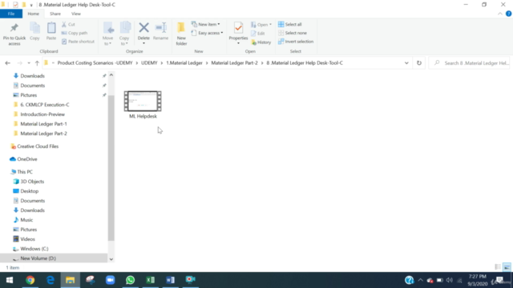Create a New folder
The height and width of the screenshot is (288, 513).
tap(181, 34)
